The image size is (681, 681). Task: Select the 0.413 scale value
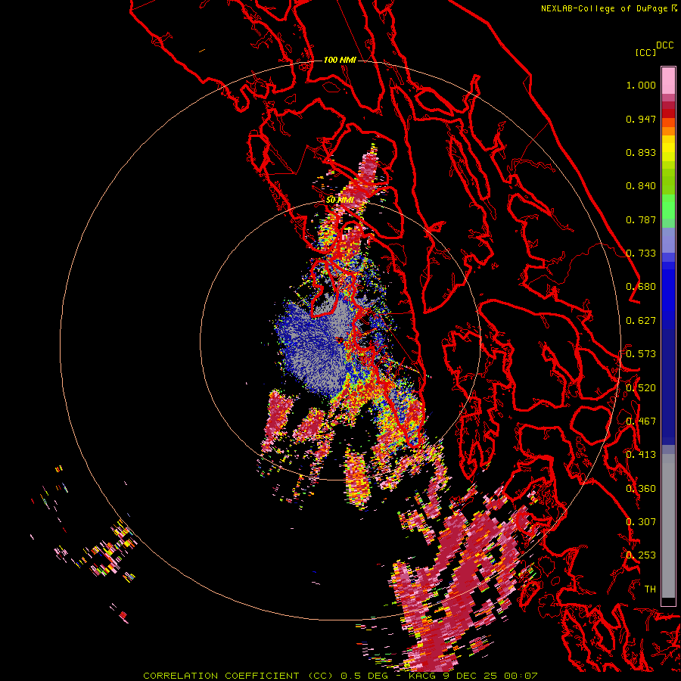point(641,455)
